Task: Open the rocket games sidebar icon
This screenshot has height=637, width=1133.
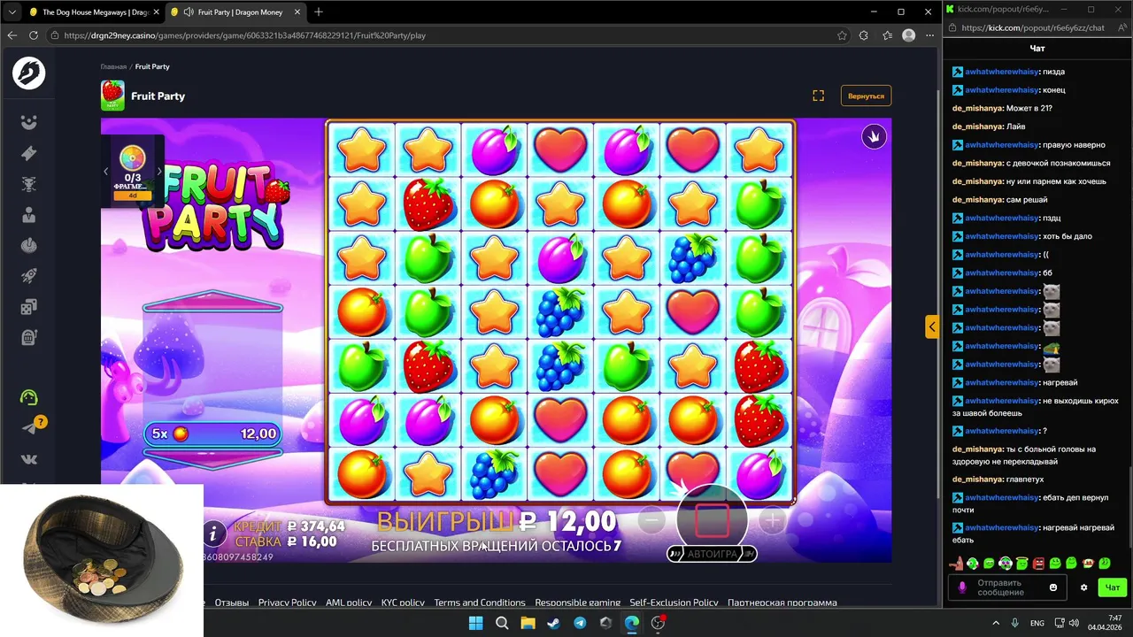Action: tap(29, 276)
